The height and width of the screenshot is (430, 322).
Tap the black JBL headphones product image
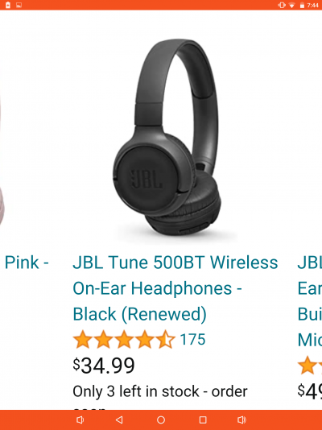[x=167, y=137]
